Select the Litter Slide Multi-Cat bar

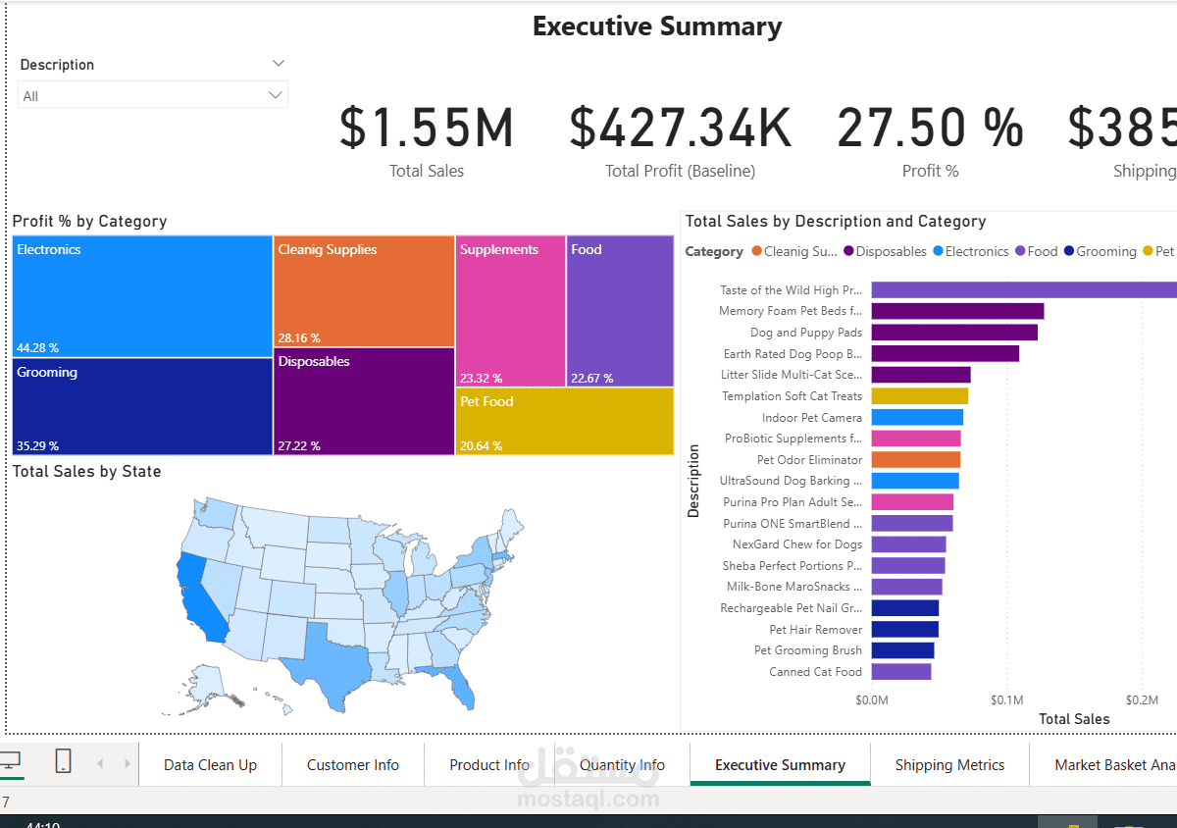click(921, 375)
